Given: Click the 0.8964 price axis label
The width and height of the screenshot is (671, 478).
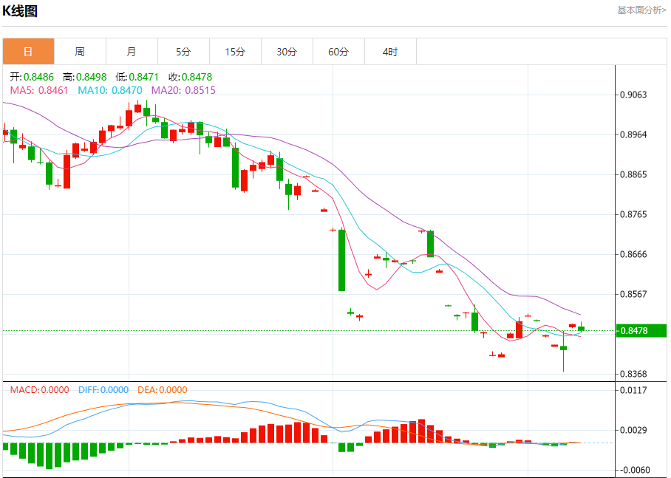Looking at the screenshot, I should (633, 134).
